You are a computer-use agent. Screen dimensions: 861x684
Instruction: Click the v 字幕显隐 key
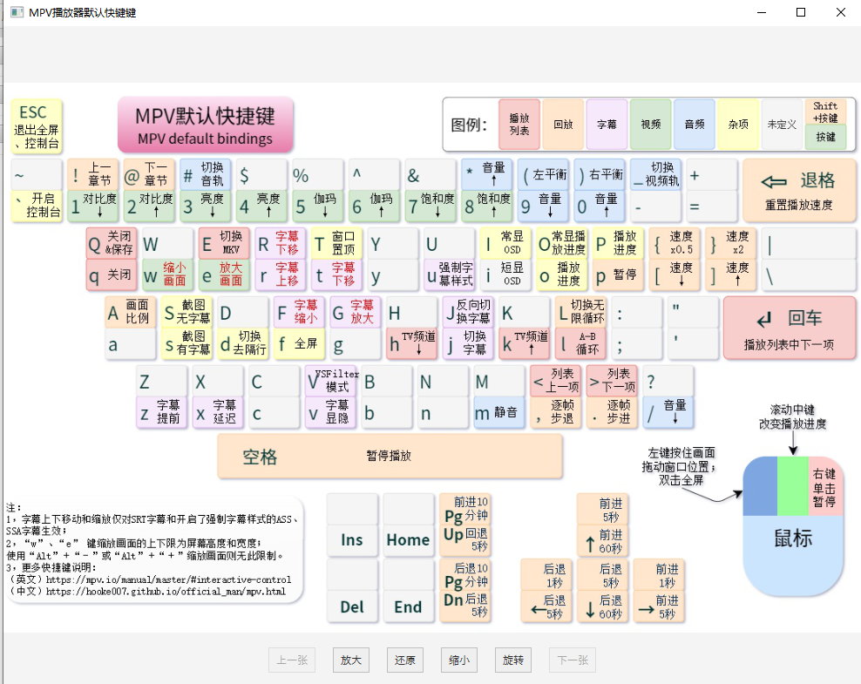(330, 413)
